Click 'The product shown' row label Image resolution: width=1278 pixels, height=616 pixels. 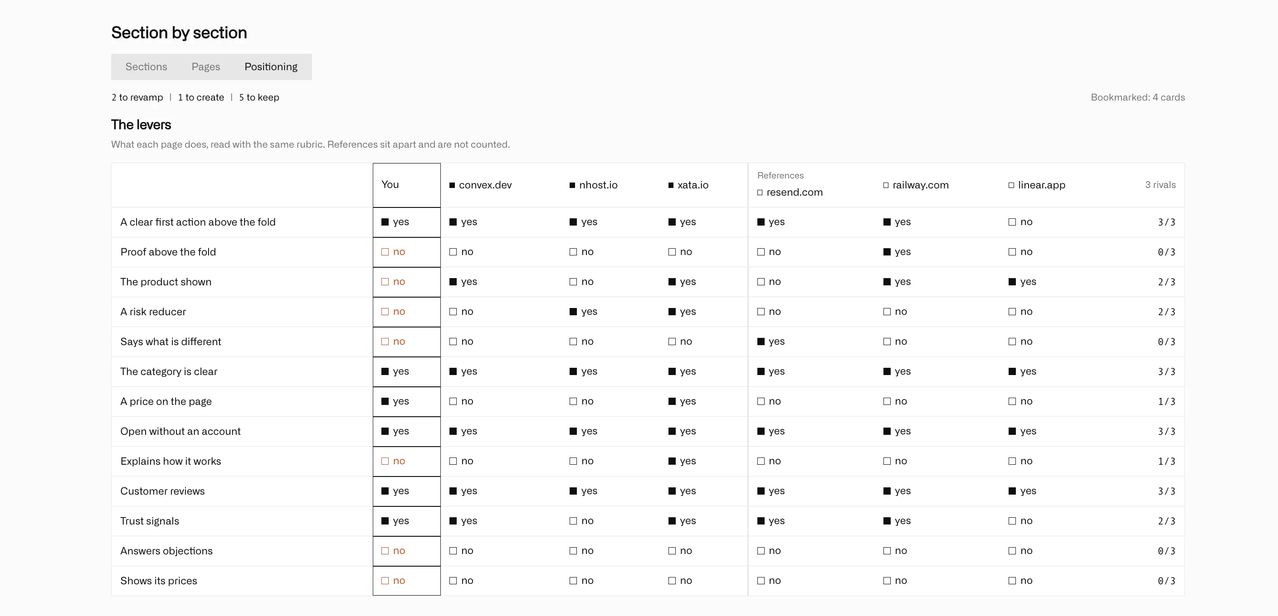tap(166, 281)
